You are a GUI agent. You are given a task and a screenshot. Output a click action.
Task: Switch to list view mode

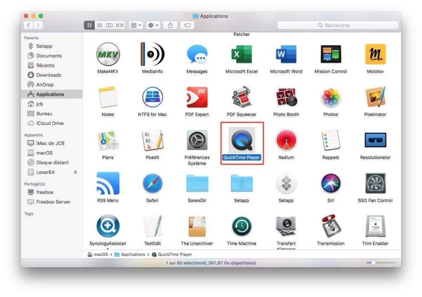[x=100, y=25]
